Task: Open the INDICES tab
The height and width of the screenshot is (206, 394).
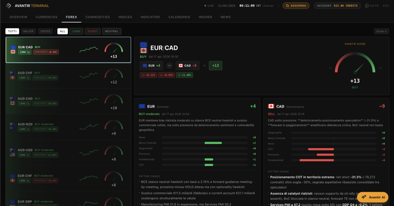Action: [x=125, y=17]
